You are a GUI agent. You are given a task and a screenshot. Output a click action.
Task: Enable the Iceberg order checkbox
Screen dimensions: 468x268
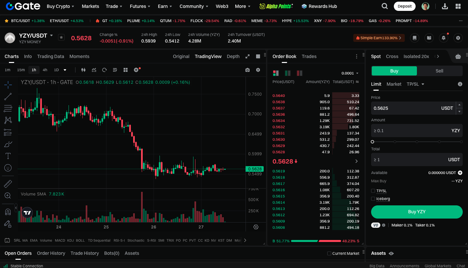click(x=373, y=199)
